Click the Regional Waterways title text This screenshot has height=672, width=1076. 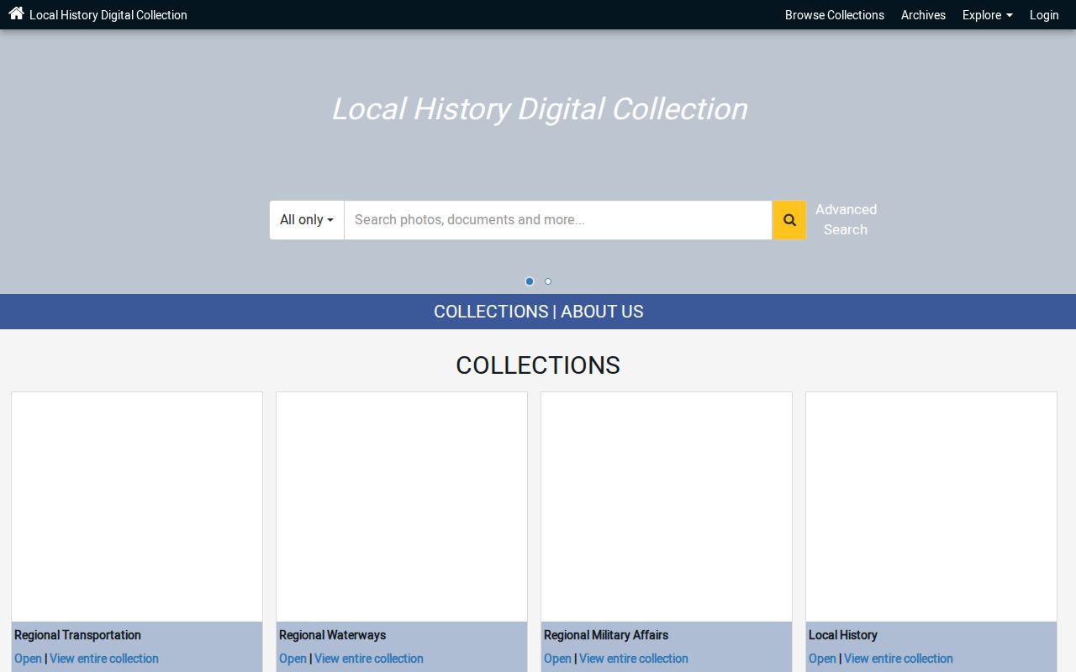point(332,635)
